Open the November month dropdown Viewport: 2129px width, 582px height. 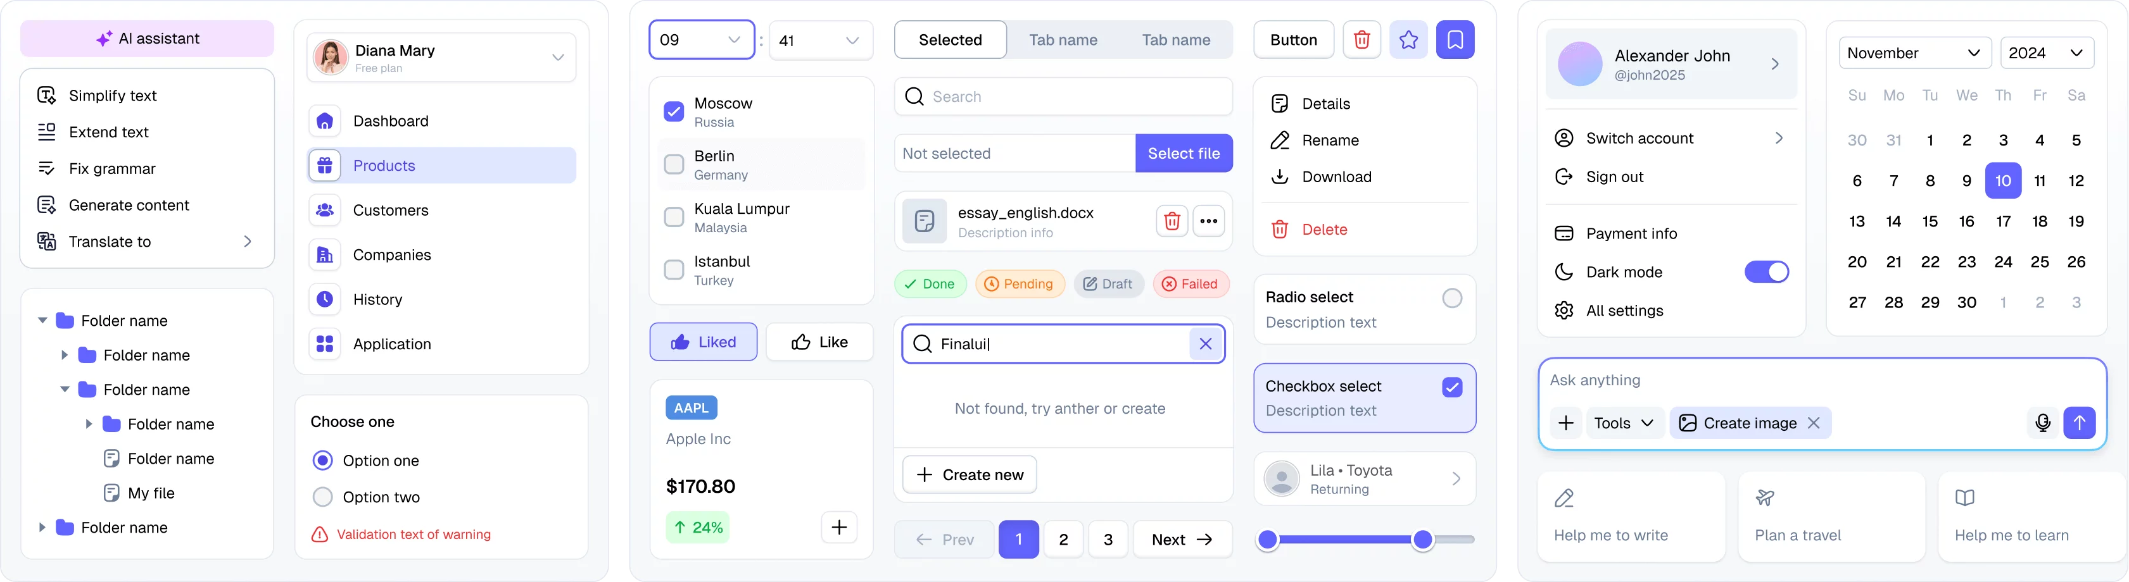pos(1914,52)
